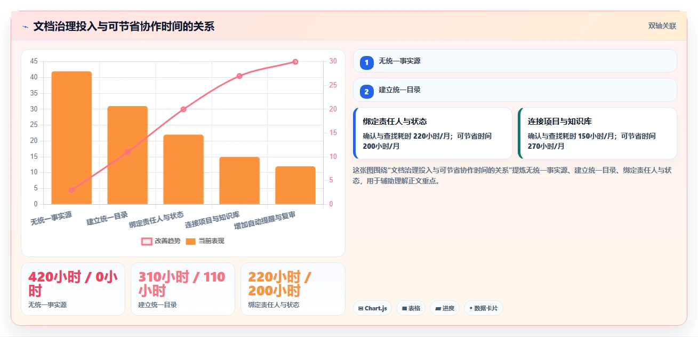Click the trend line point near value 11
Viewport: 698px width, 337px height.
127,152
